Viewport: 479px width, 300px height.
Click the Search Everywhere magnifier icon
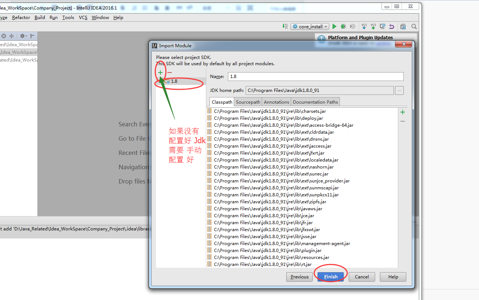[x=414, y=26]
